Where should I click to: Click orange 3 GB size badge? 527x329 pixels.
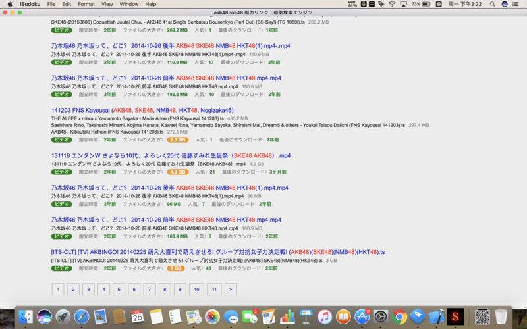pyautogui.click(x=175, y=268)
